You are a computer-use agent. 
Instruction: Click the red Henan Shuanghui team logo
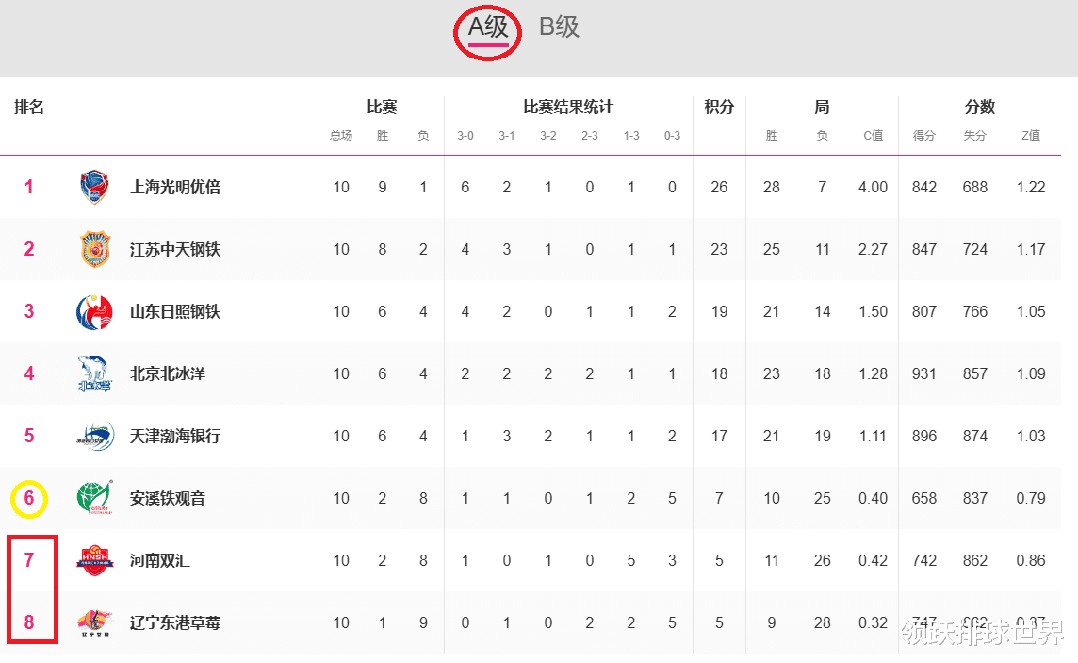tap(95, 560)
